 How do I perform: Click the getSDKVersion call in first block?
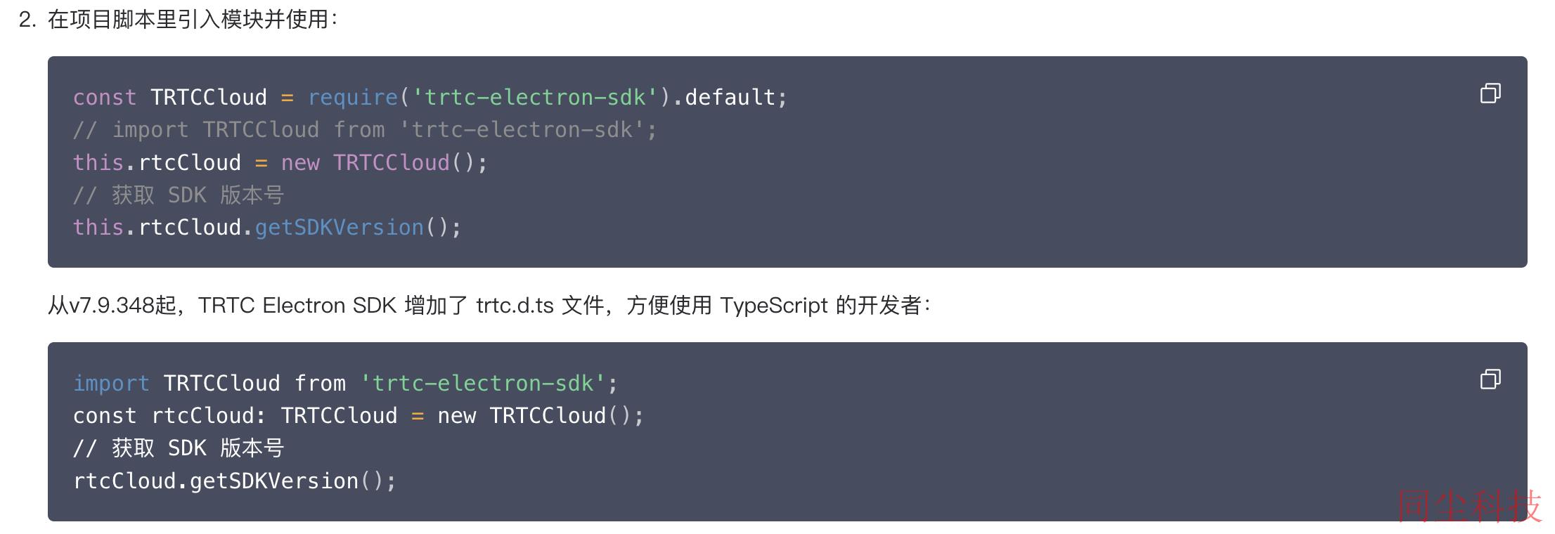click(x=340, y=228)
